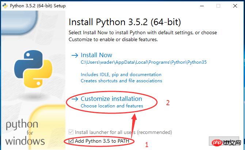Viewport: 245px width, 150px height.
Task: Click 'Choose location and features' subtitle
Action: coord(112,106)
